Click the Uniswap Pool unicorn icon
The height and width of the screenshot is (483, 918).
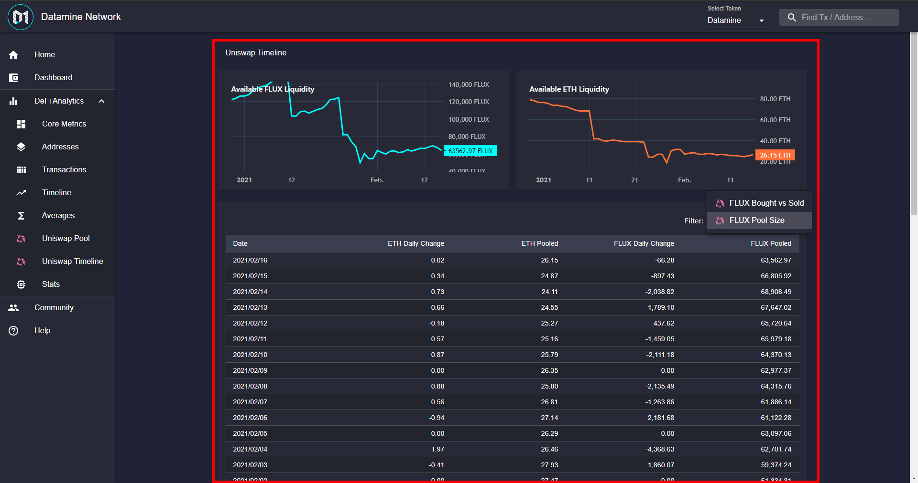pyautogui.click(x=21, y=239)
